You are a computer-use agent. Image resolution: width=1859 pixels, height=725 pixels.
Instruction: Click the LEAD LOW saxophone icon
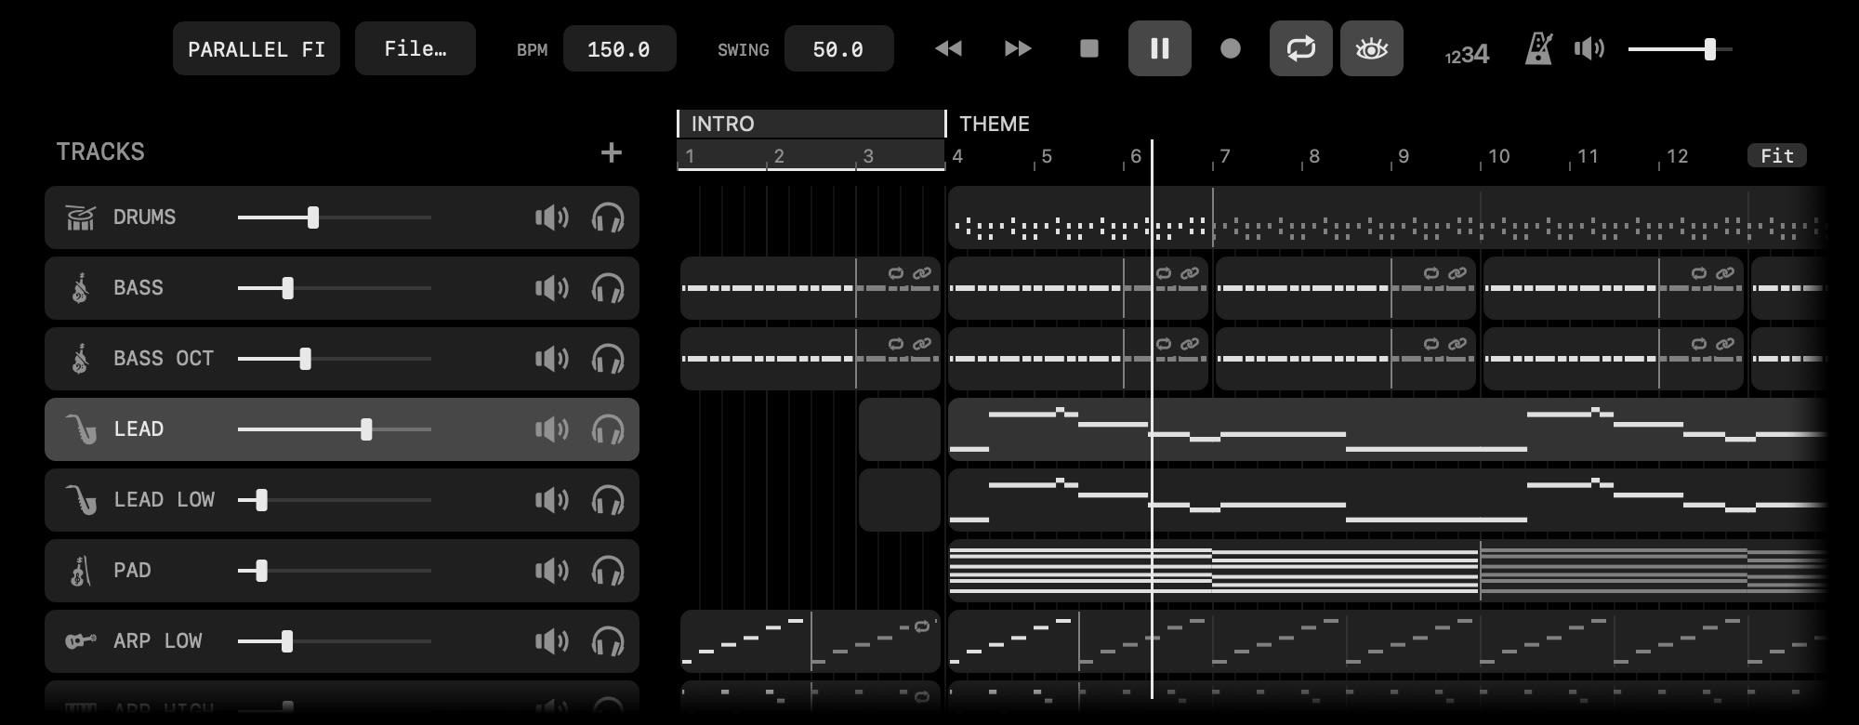(x=81, y=500)
